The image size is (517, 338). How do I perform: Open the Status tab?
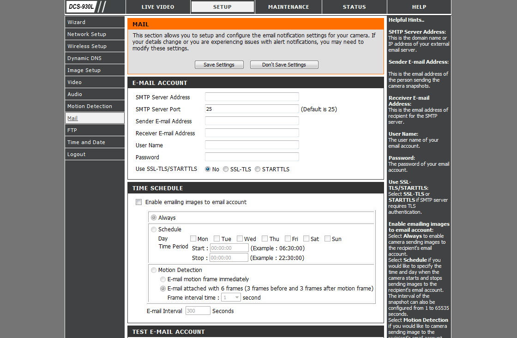354,7
